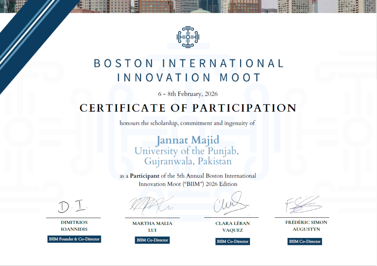Click the BIIM emblem logo at top
Image resolution: width=377 pixels, height=266 pixels.
(x=188, y=37)
